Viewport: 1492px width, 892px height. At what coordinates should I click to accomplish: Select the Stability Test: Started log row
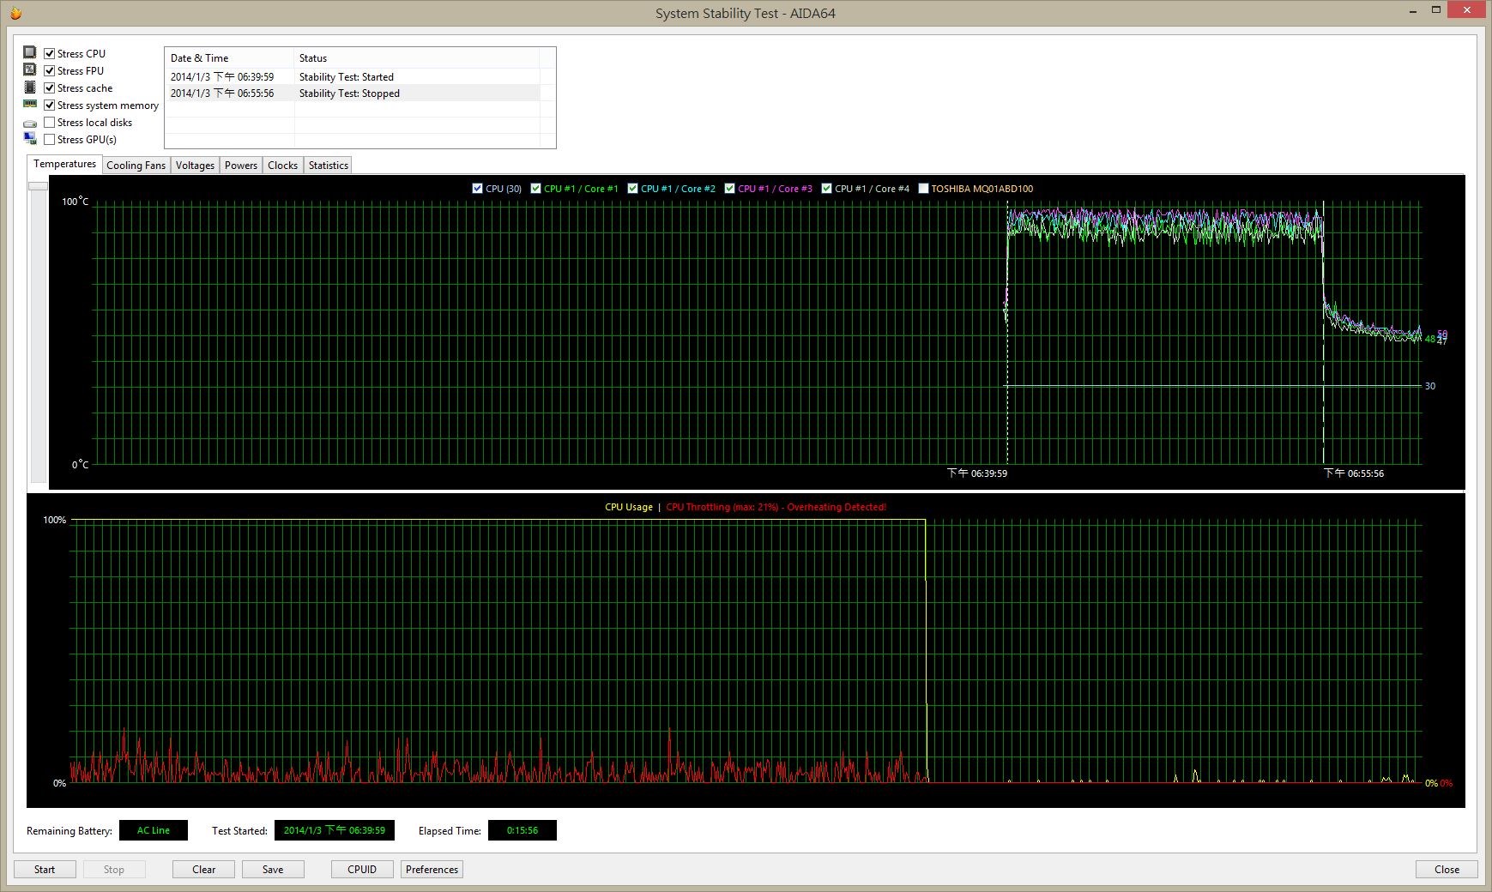[x=353, y=76]
